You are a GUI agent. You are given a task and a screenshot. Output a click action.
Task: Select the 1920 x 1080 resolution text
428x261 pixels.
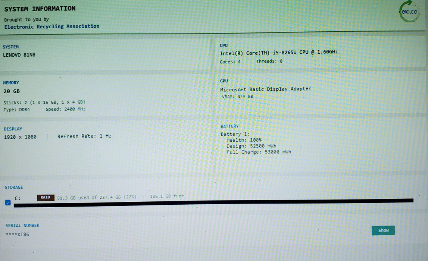(x=20, y=137)
